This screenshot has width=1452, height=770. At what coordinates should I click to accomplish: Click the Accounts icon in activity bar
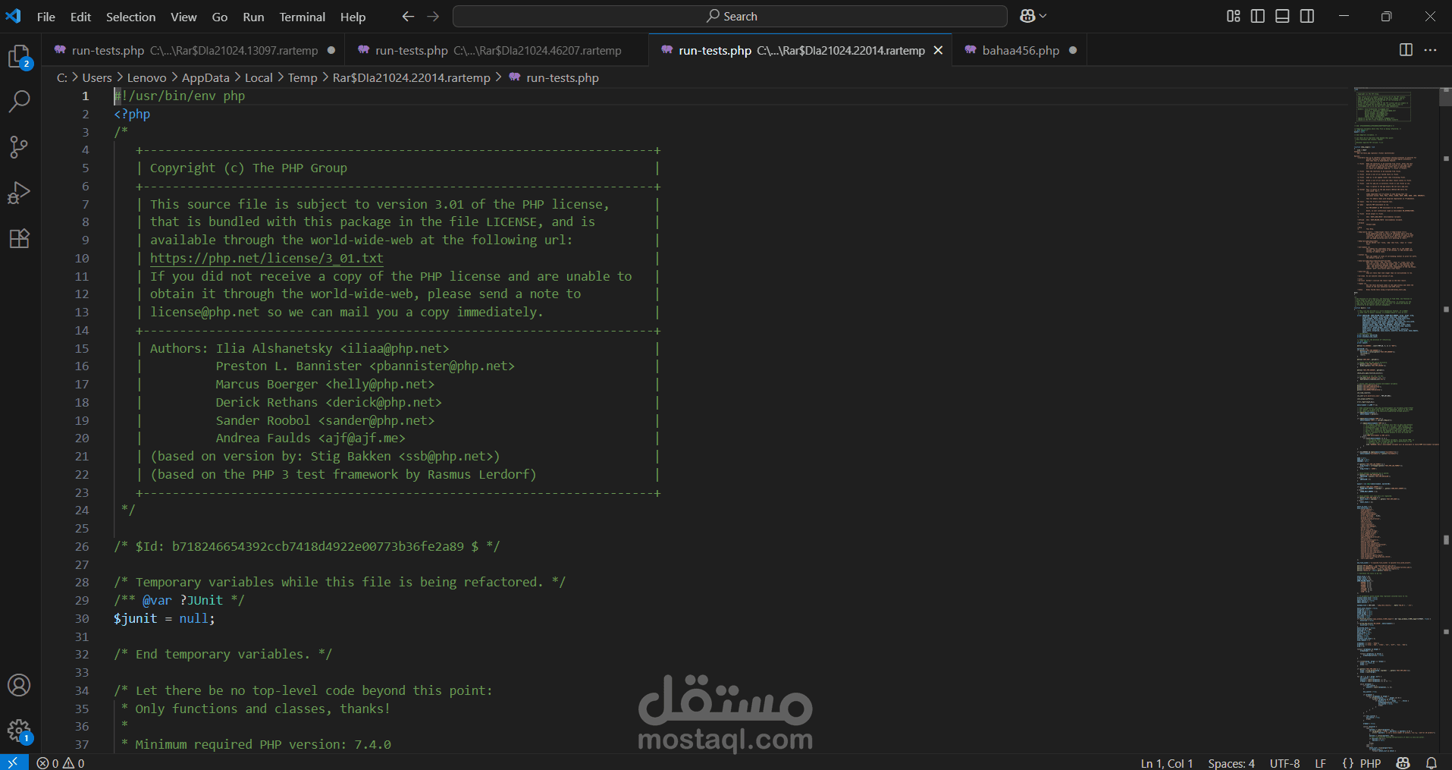pos(19,685)
